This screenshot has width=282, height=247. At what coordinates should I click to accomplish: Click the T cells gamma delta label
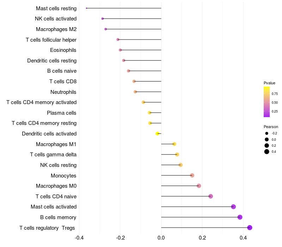53,155
